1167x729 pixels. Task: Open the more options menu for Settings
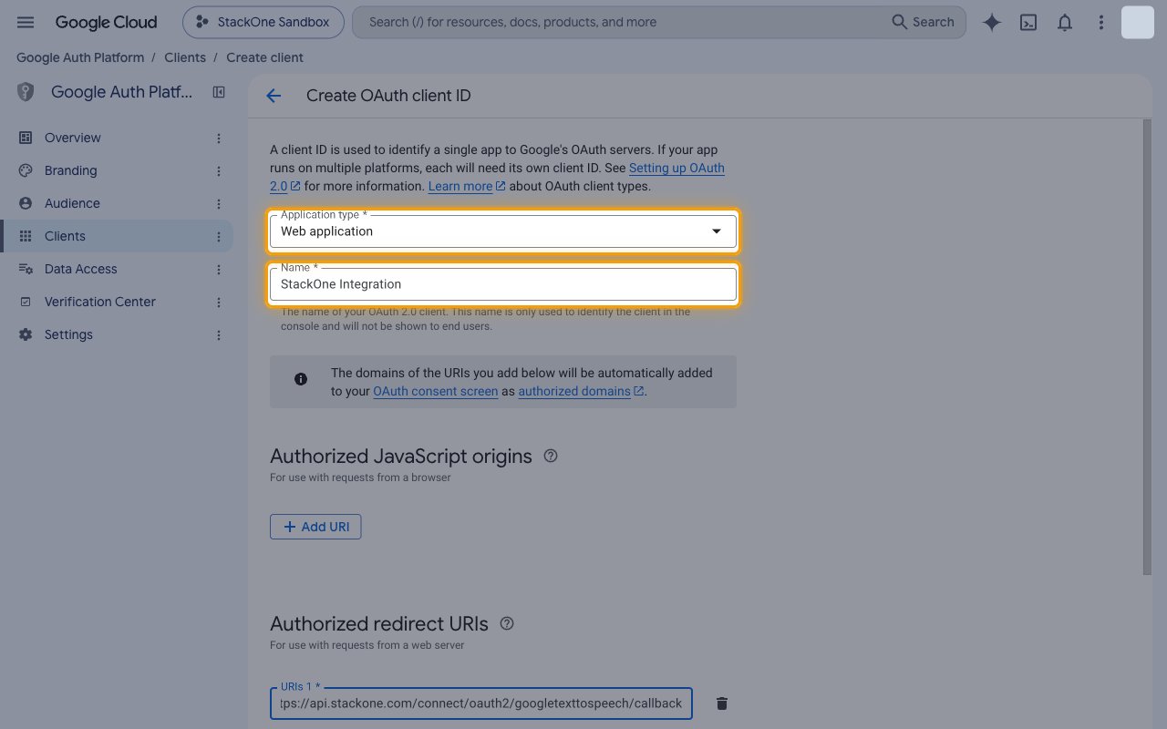click(x=219, y=334)
